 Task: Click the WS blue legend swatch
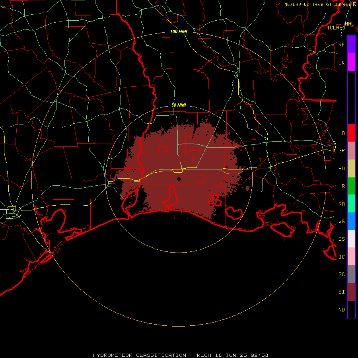[x=351, y=221]
